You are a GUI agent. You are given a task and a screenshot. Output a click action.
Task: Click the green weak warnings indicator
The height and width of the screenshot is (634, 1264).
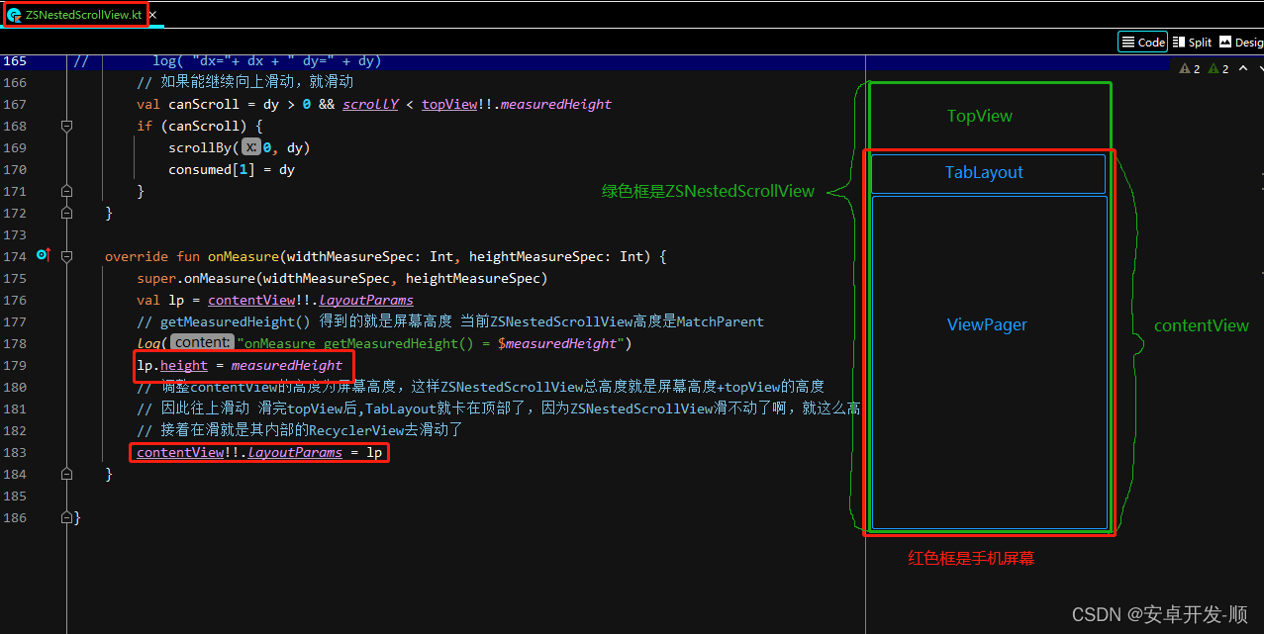click(1217, 67)
